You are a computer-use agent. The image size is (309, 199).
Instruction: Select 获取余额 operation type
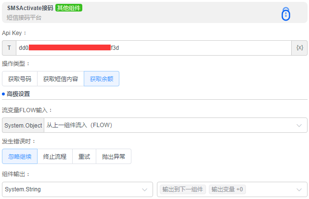tap(102, 79)
